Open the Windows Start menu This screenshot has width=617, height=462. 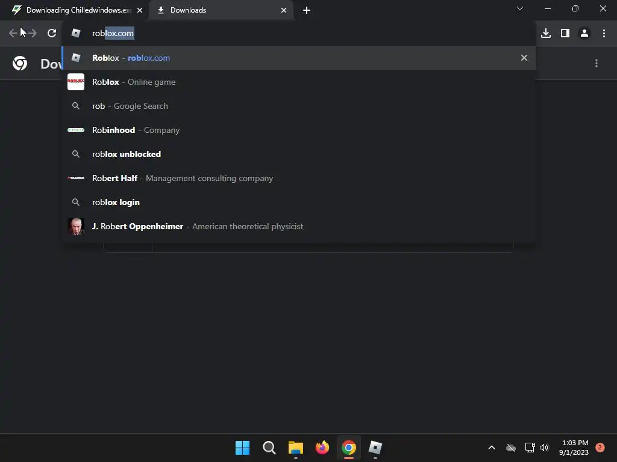click(x=242, y=448)
